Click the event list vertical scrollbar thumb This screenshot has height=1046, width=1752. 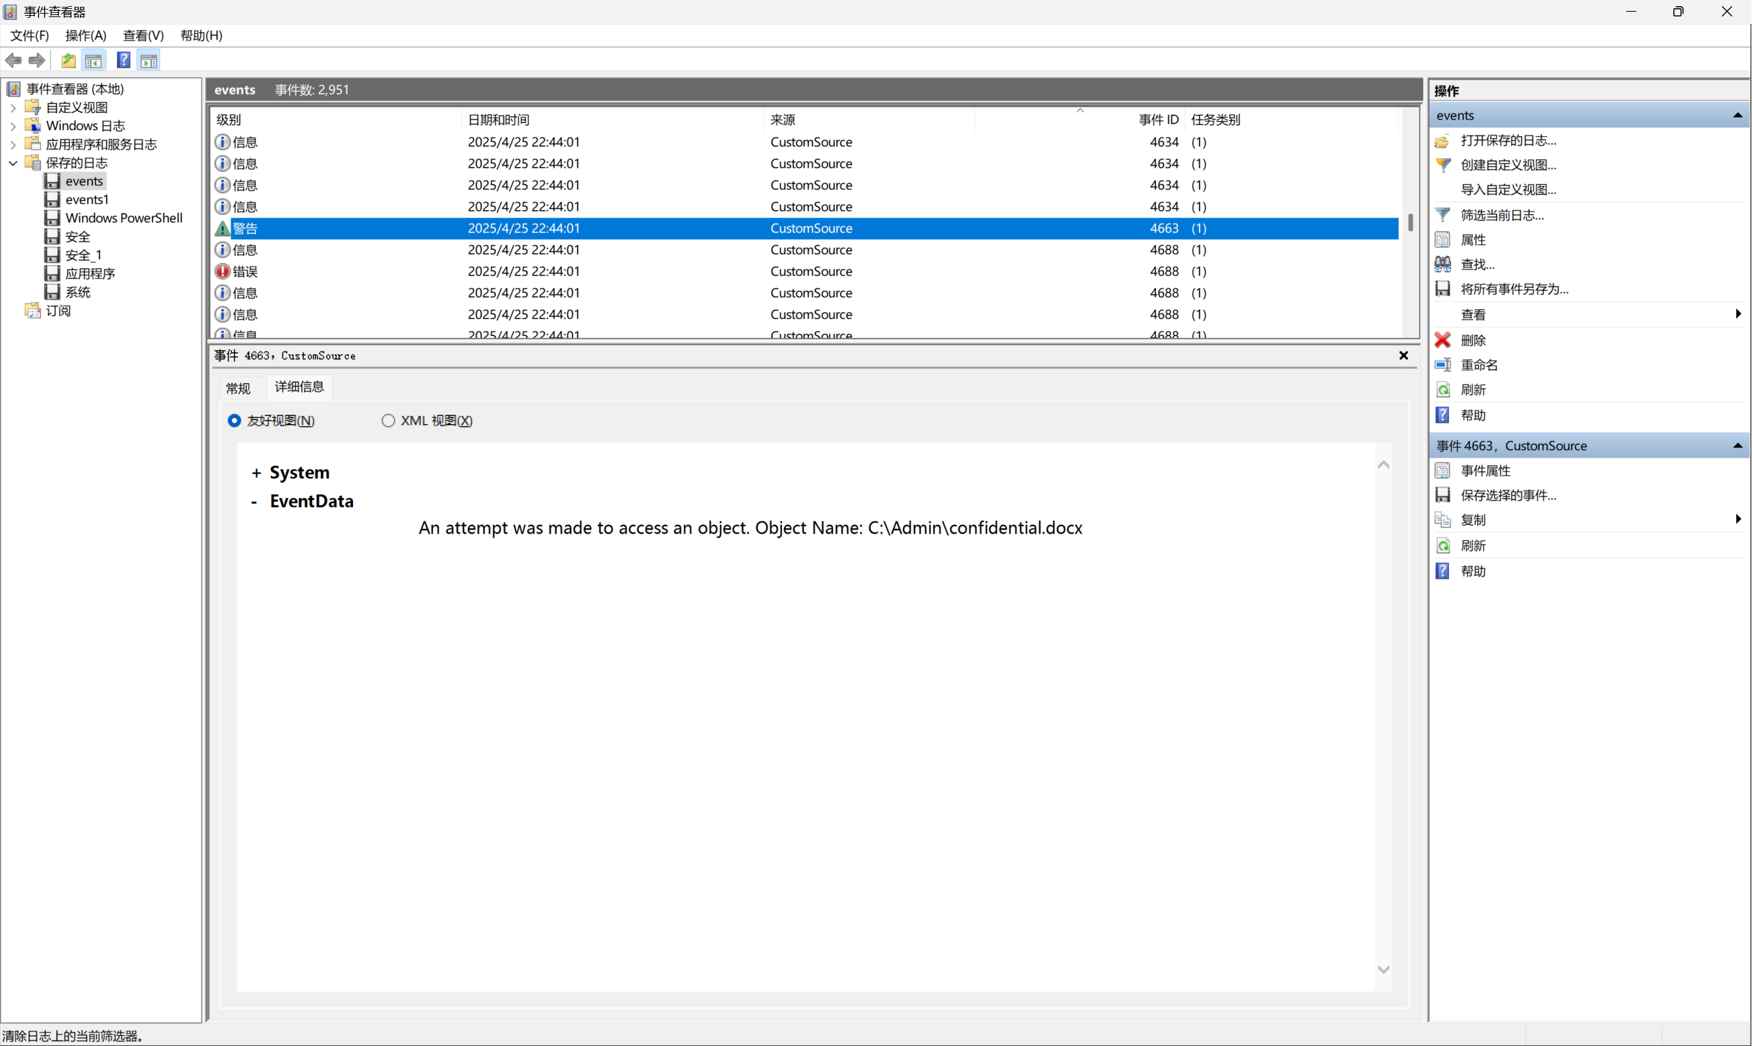point(1410,223)
